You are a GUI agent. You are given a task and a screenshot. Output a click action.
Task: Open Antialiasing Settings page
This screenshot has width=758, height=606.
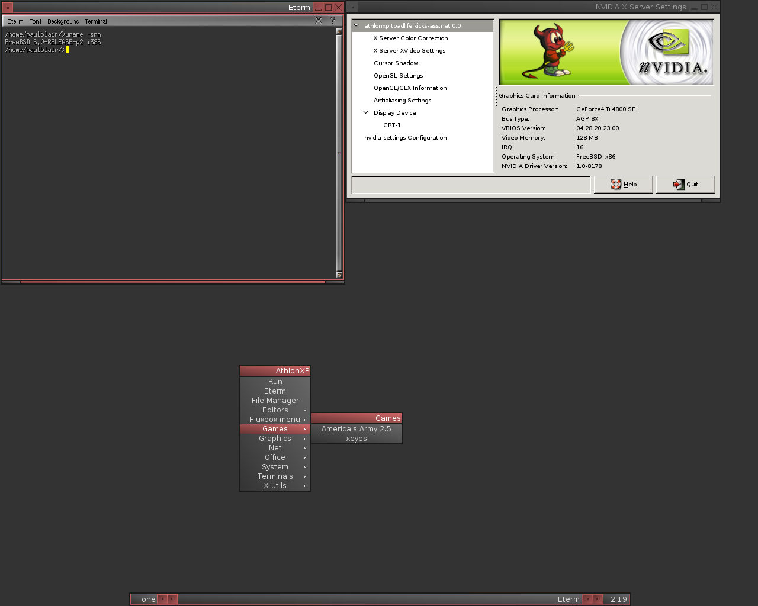pos(402,101)
